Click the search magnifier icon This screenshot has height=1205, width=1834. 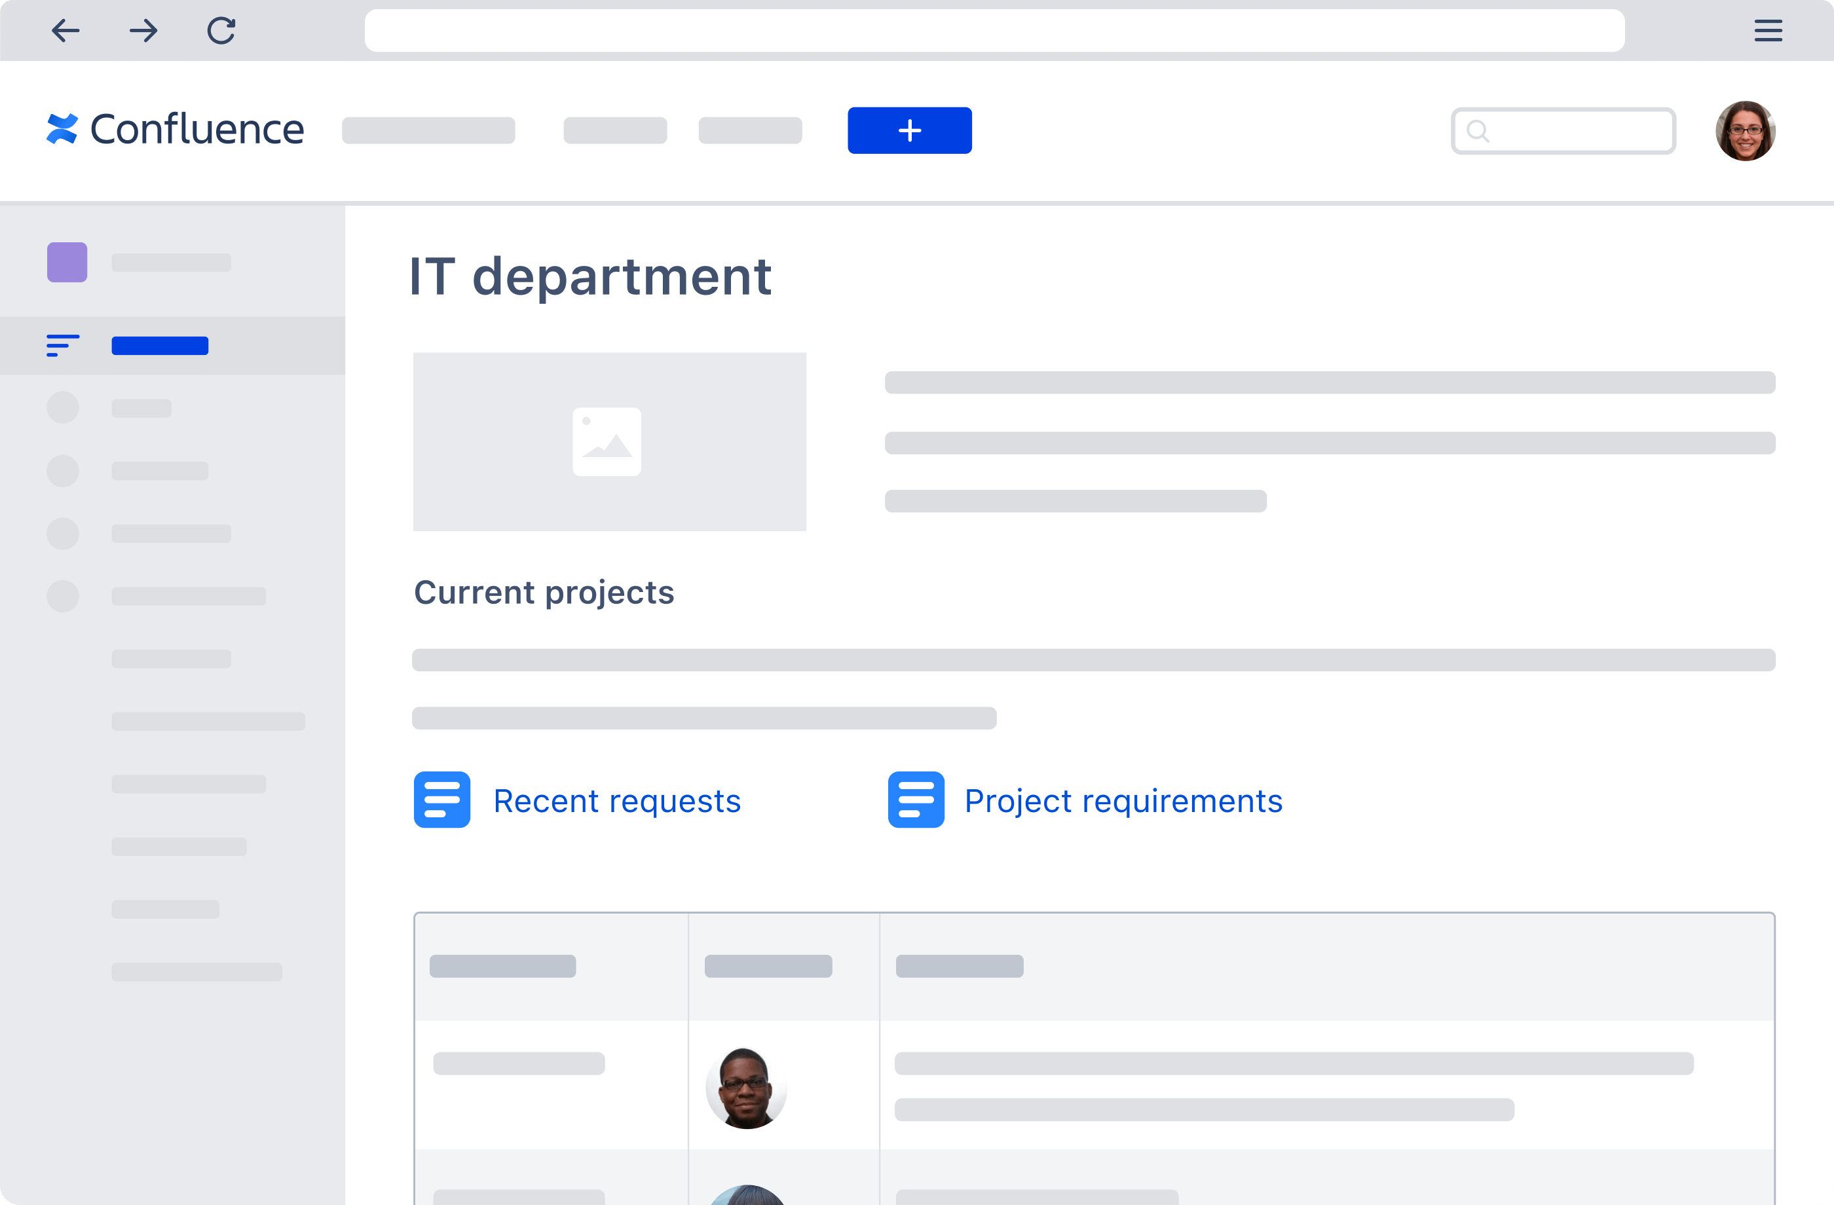tap(1477, 131)
